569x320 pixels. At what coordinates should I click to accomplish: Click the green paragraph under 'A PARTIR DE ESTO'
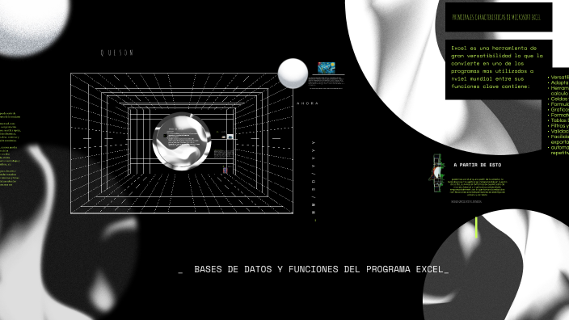[478, 187]
